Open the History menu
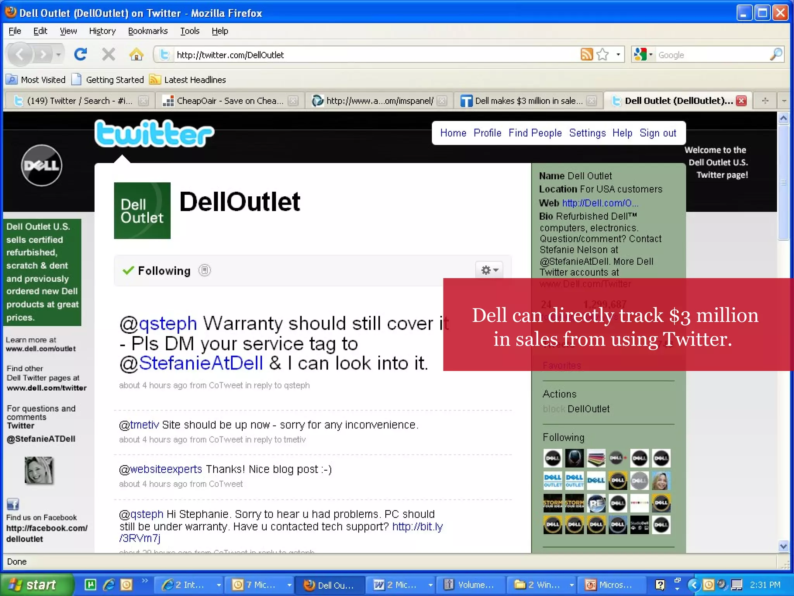The width and height of the screenshot is (794, 596). coord(102,31)
